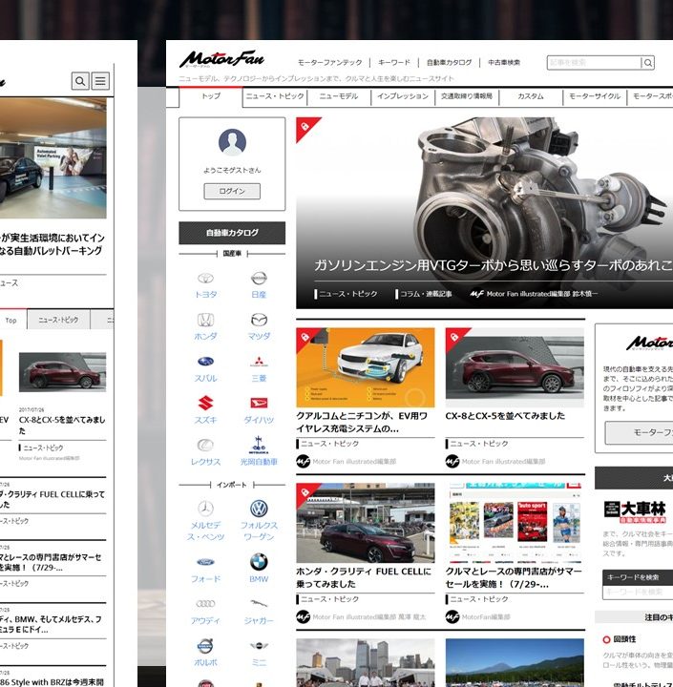
Task: Open Ford brand icon
Action: (x=205, y=562)
